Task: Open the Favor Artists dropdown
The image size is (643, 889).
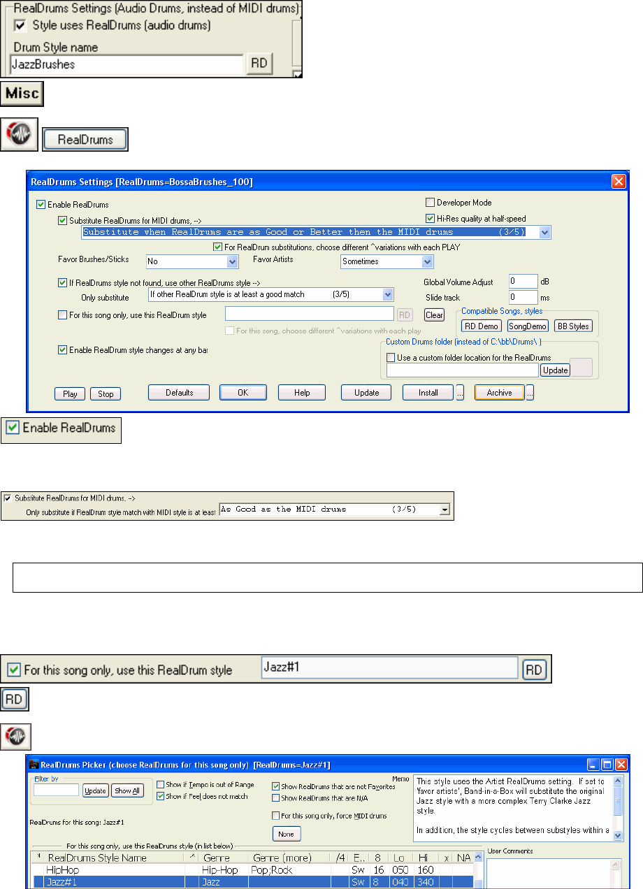Action: pos(428,261)
